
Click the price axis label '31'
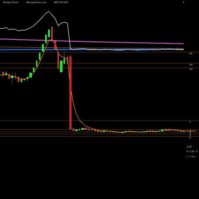(191, 69)
